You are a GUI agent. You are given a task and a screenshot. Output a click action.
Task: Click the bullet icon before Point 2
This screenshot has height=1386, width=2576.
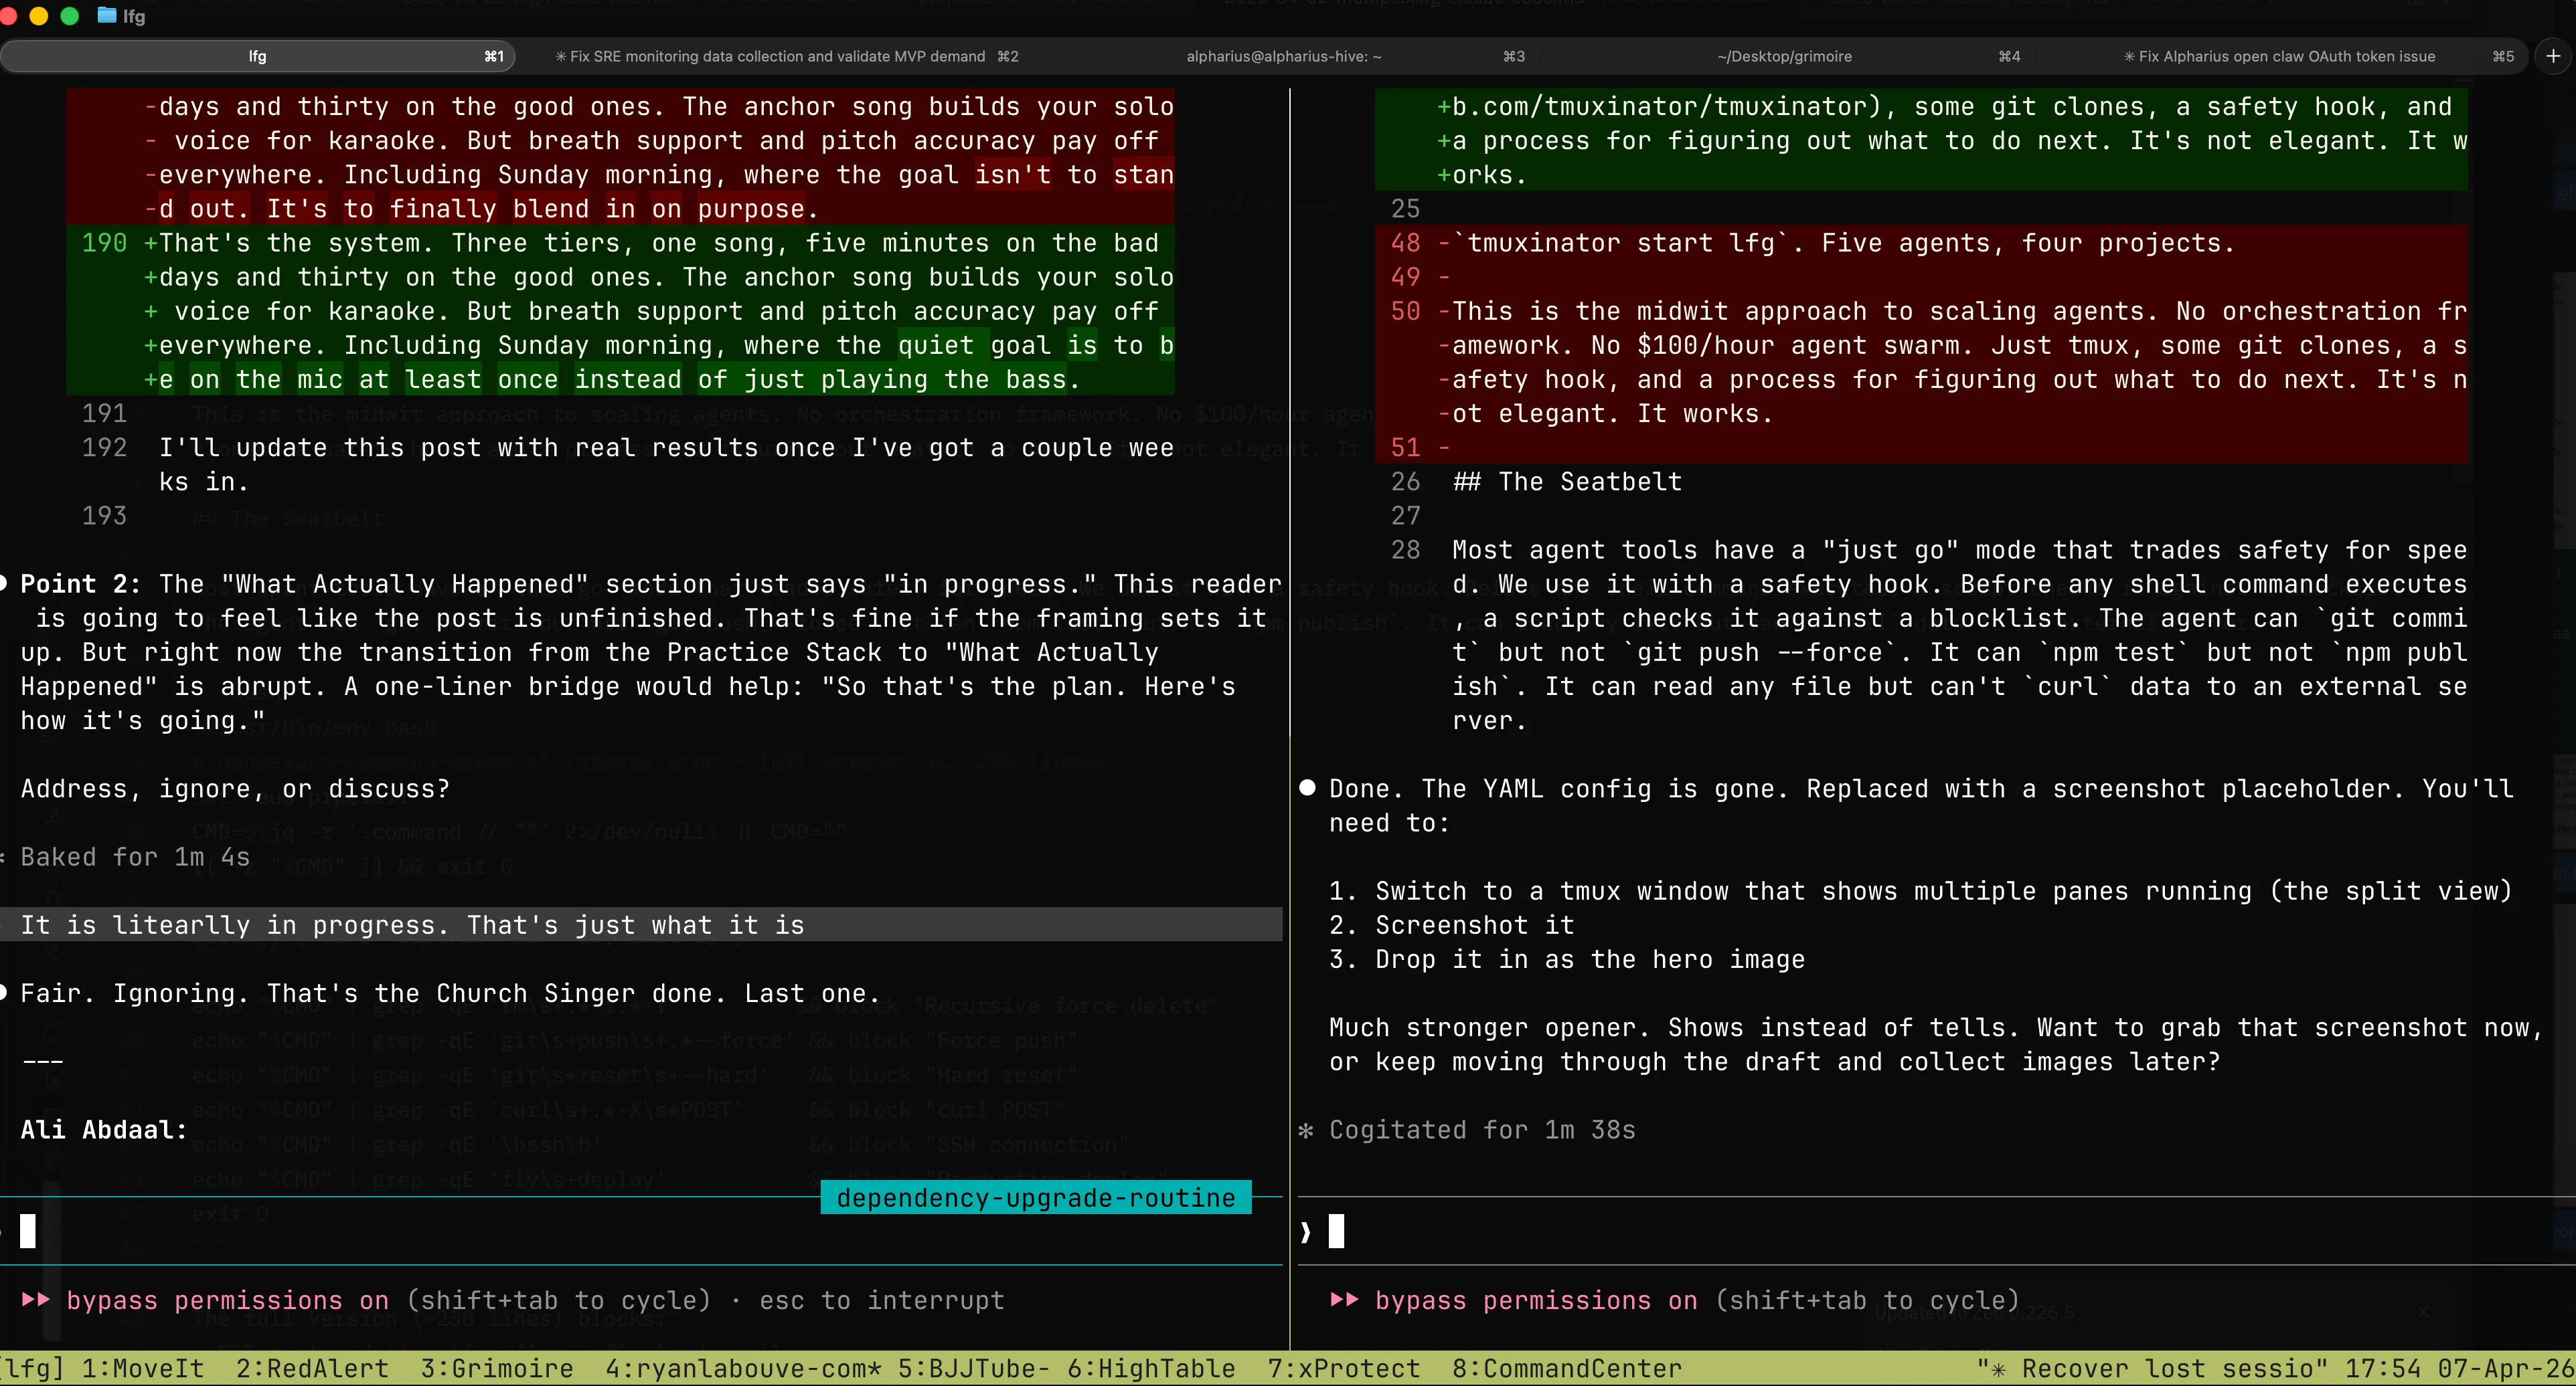point(4,583)
